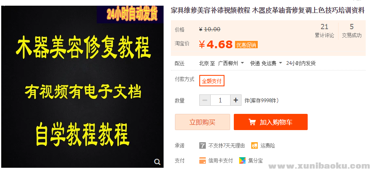Viewport: 371px width, 171px height.
Task: Click the shopping cart icon
Action: [252, 122]
